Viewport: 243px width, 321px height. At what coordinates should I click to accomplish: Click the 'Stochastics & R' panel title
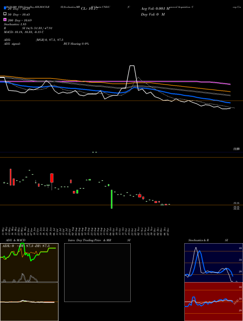tap(199, 240)
